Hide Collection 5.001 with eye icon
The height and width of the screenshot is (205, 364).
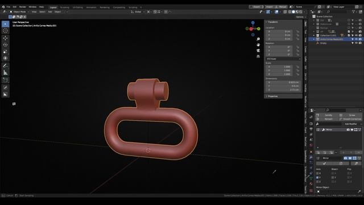[357, 35]
